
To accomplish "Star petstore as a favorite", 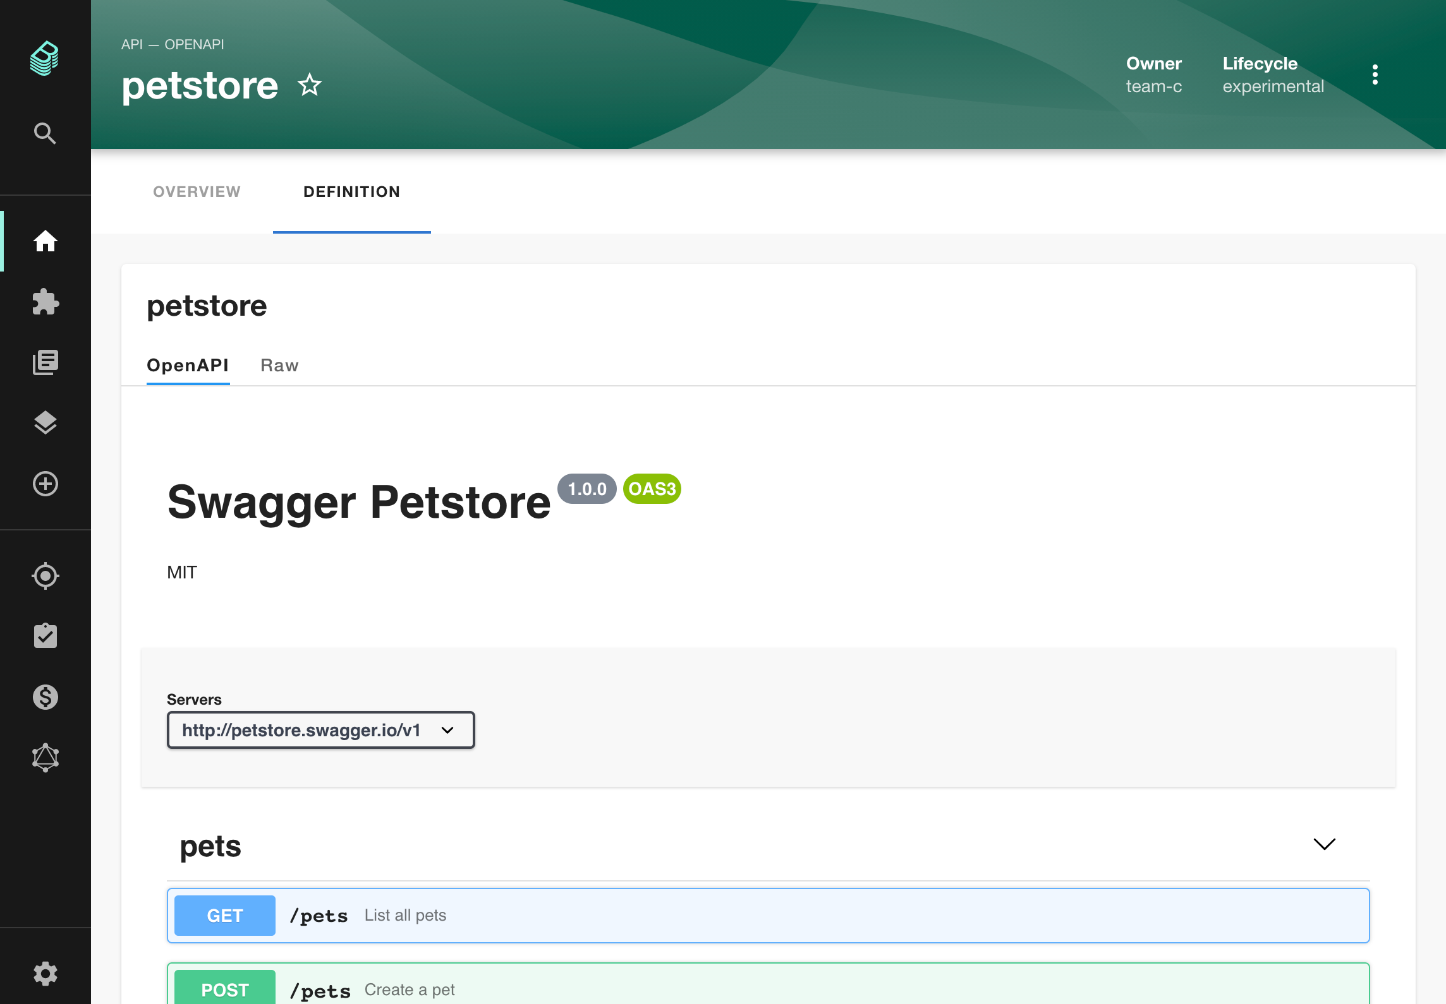I will tap(310, 85).
